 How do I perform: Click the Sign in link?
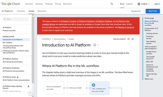(x=157, y=4)
